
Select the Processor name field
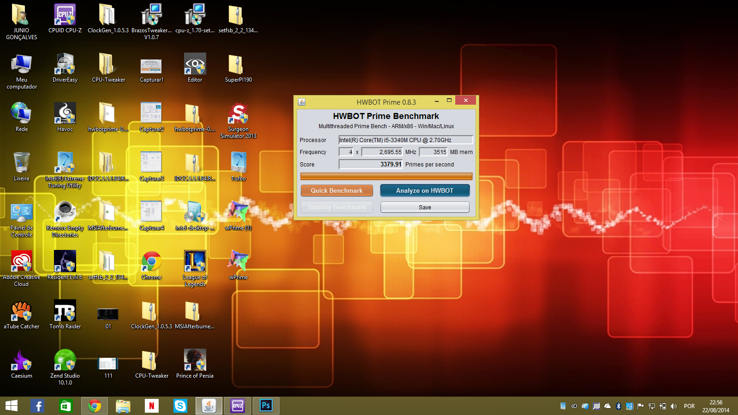406,140
